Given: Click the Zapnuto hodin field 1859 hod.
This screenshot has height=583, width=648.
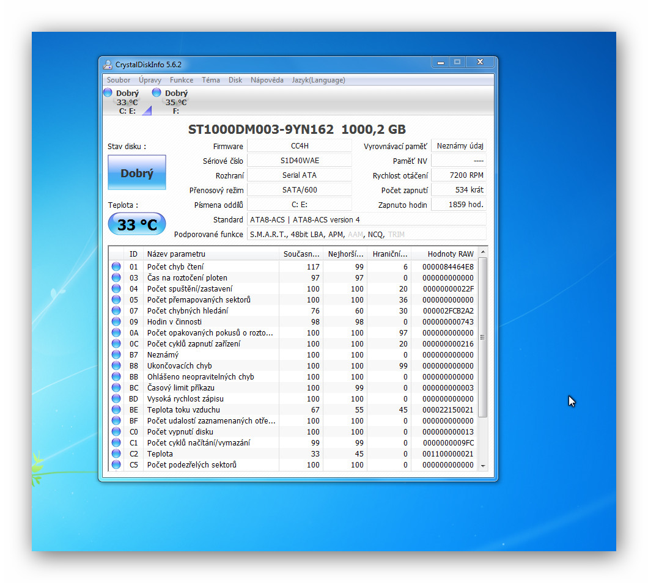Looking at the screenshot, I should coord(458,205).
